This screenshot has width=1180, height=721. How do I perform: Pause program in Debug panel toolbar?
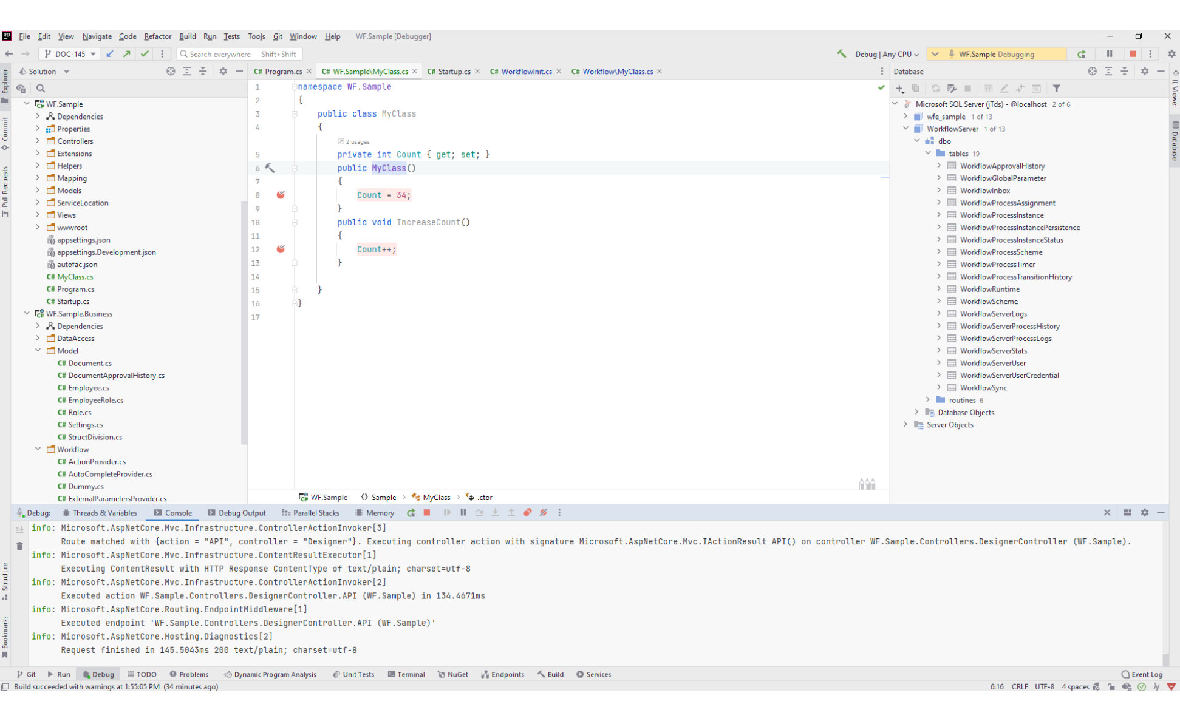463,513
